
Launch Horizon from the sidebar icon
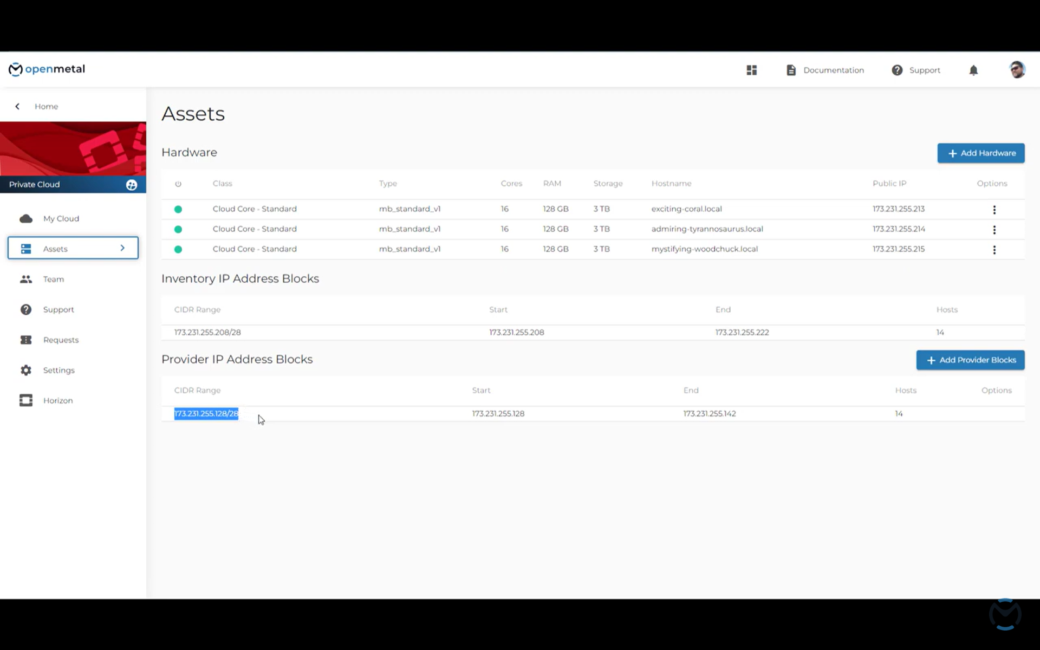click(26, 400)
